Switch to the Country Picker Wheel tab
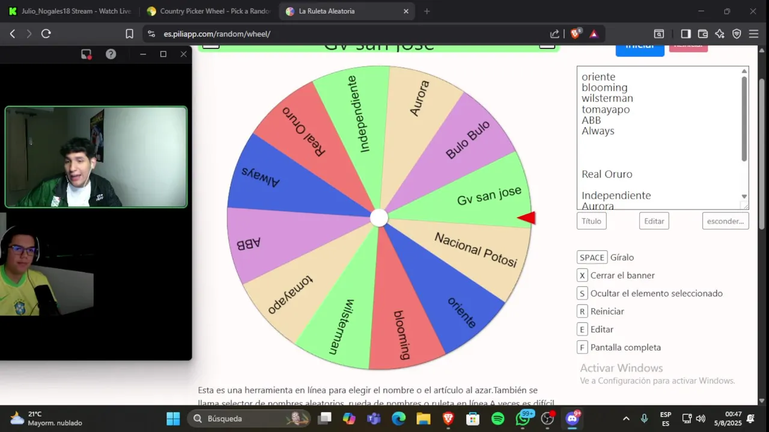Image resolution: width=769 pixels, height=432 pixels. pos(209,11)
